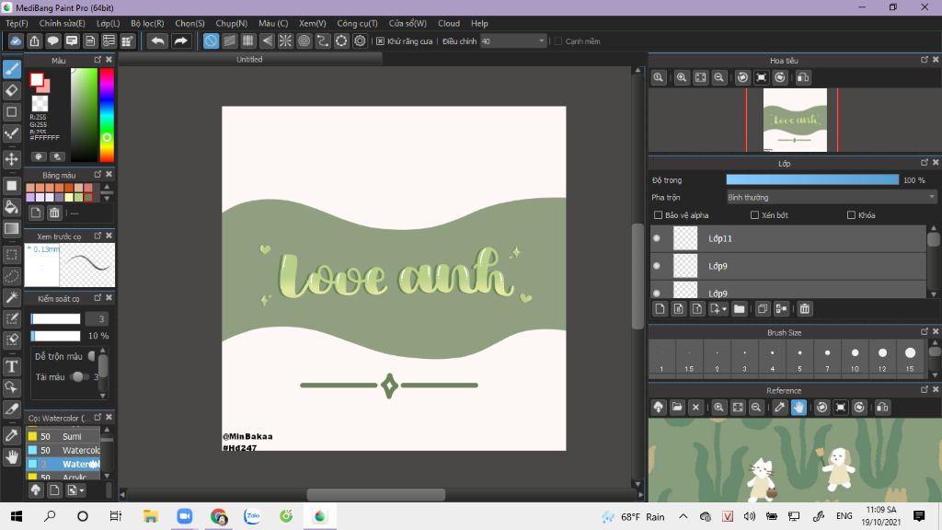Screen dimensions: 942x530
Task: Select the Bucket fill tool
Action: coord(11,207)
